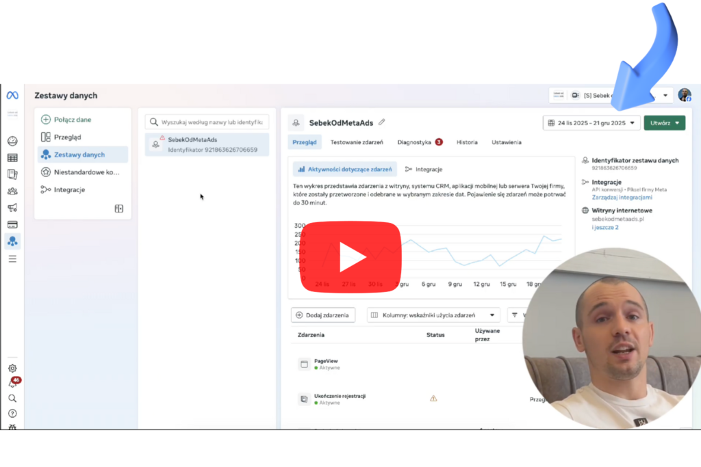Click the pencil edit icon beside SebekOdMetaAds
Viewport: 701px width, 467px height.
(382, 122)
